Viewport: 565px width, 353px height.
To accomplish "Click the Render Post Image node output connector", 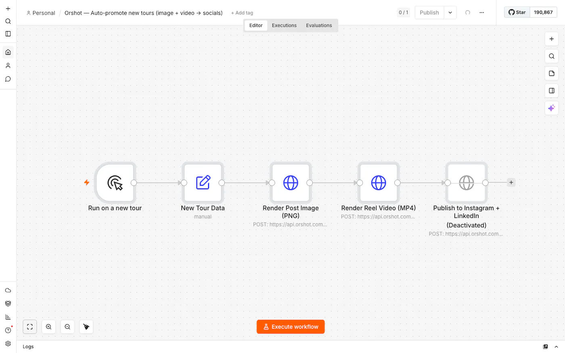I will coord(310,183).
